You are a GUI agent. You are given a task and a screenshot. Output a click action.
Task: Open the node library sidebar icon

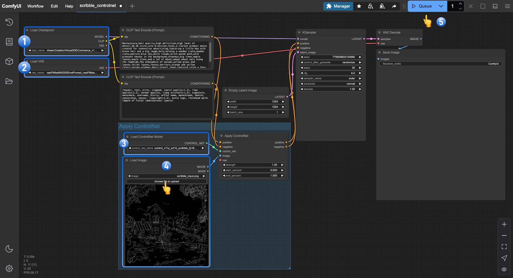click(9, 42)
